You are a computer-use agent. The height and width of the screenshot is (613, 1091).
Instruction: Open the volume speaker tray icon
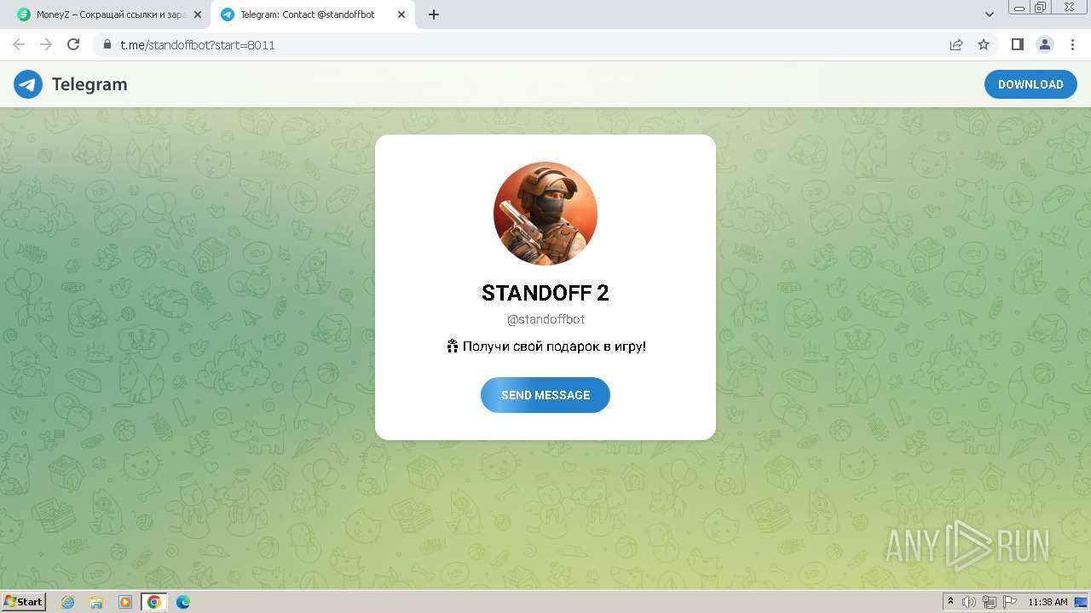point(969,602)
